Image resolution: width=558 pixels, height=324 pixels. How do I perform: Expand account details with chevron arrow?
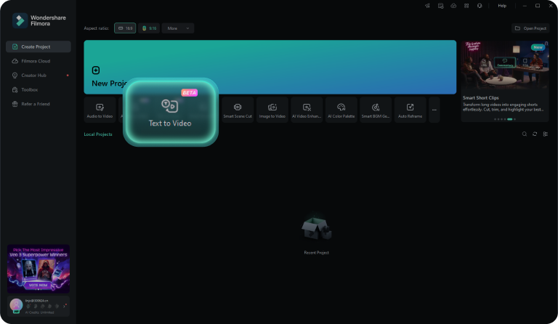pyautogui.click(x=65, y=307)
